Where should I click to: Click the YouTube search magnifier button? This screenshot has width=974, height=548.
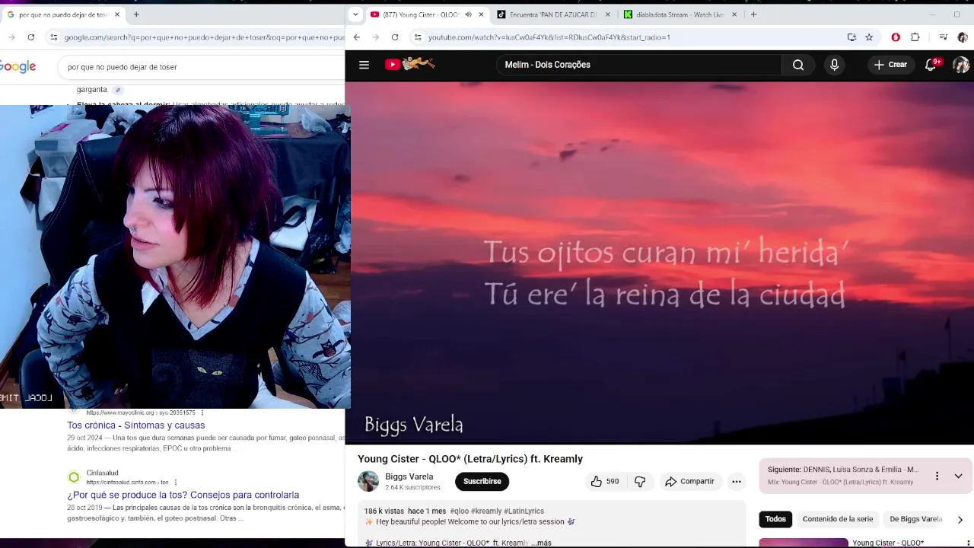tap(798, 65)
